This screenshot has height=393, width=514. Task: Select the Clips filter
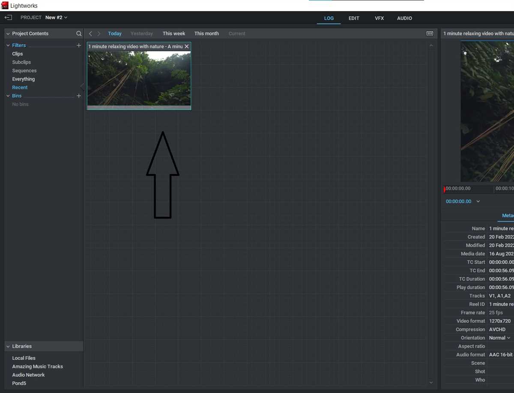18,54
